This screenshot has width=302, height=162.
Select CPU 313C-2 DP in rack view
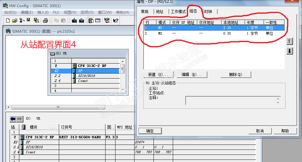click(85, 66)
